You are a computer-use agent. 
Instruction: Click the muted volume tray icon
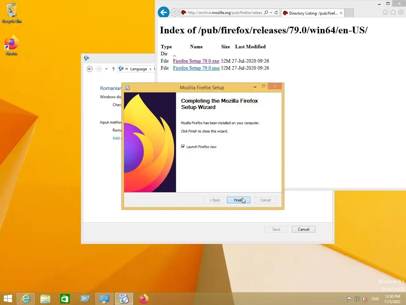pyautogui.click(x=365, y=299)
